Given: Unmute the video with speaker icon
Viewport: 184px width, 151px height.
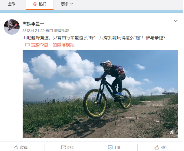Looking at the screenshot, I should (172, 132).
